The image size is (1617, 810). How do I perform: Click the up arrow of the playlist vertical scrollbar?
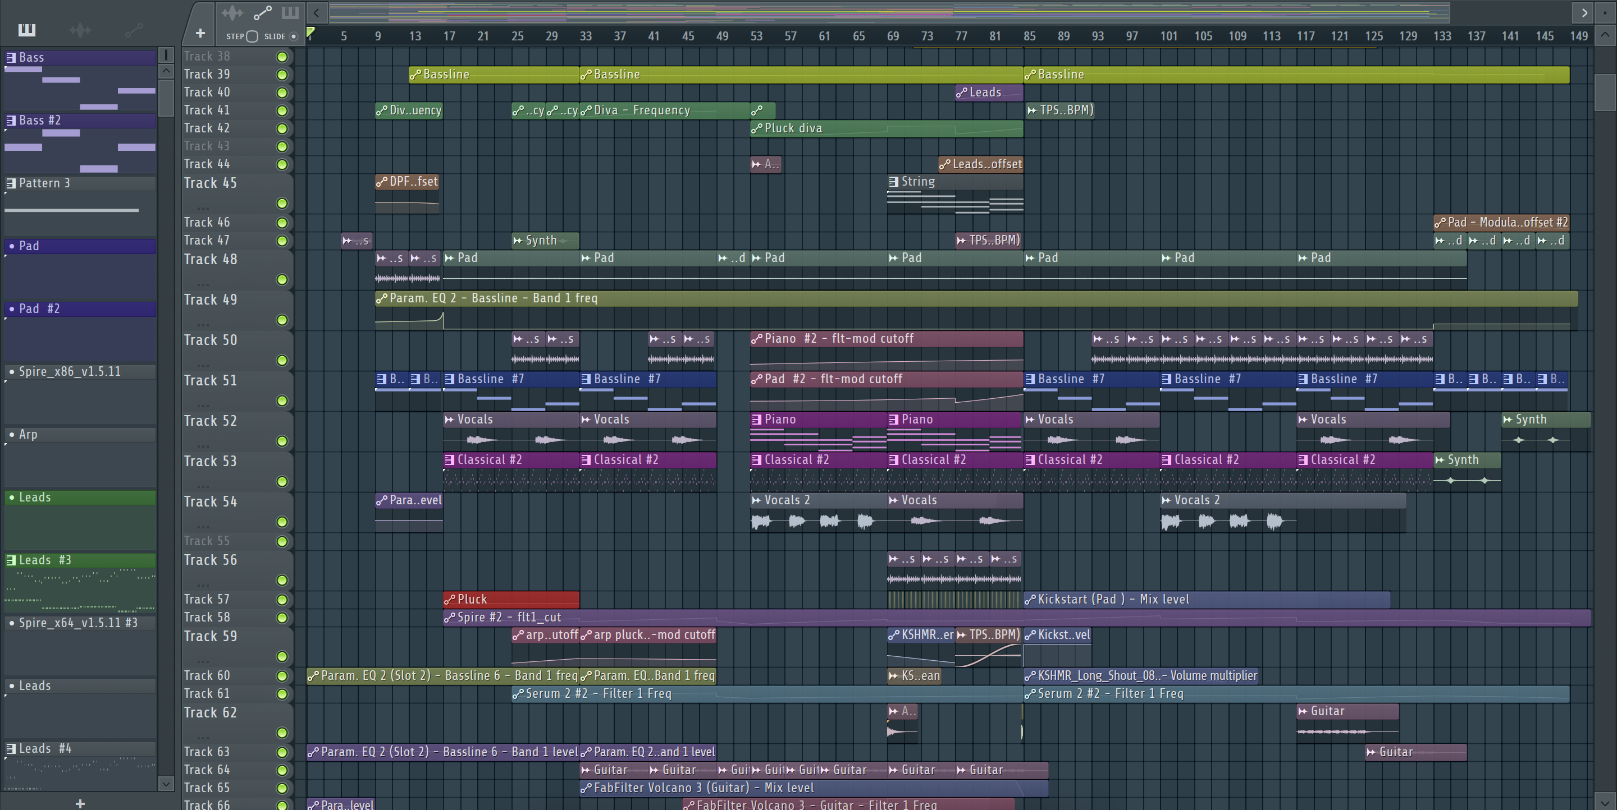tap(1605, 36)
